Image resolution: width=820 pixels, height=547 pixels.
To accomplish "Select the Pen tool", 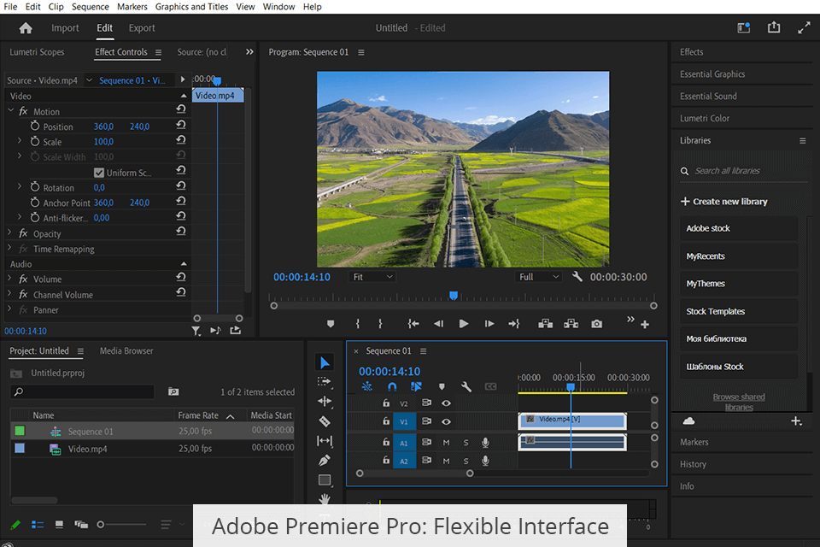I will pos(325,461).
